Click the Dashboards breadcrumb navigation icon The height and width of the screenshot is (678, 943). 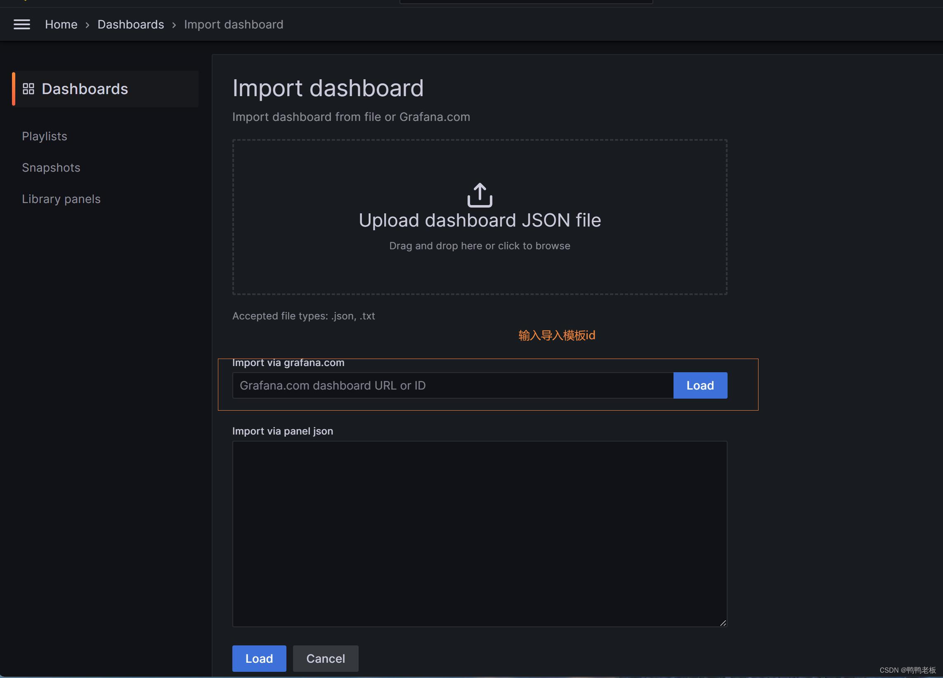coord(130,24)
